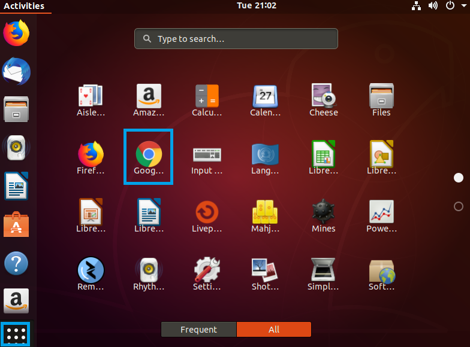This screenshot has height=347, width=470.
Task: Open the Help icon in the dock
Action: click(16, 263)
